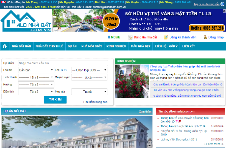The image size is (226, 148).
Task: Open news 'Lịch nghỉ tết Dương Lịch 2019'
Action: [179, 139]
